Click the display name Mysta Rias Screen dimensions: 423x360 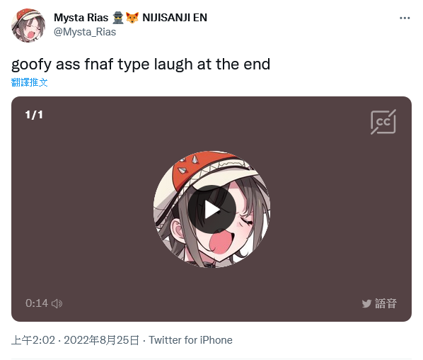click(x=81, y=18)
